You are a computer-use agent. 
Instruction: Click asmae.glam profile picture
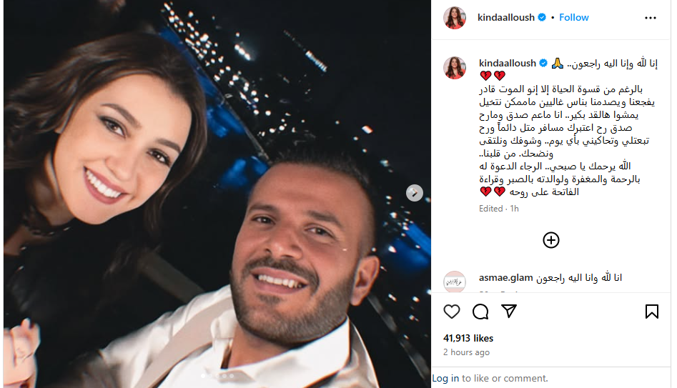click(x=455, y=282)
